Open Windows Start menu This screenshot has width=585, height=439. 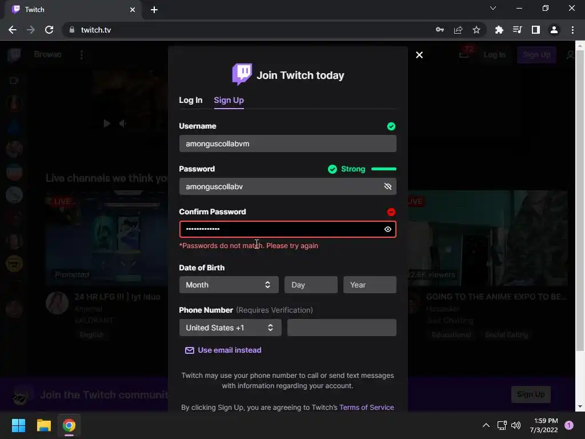click(18, 425)
